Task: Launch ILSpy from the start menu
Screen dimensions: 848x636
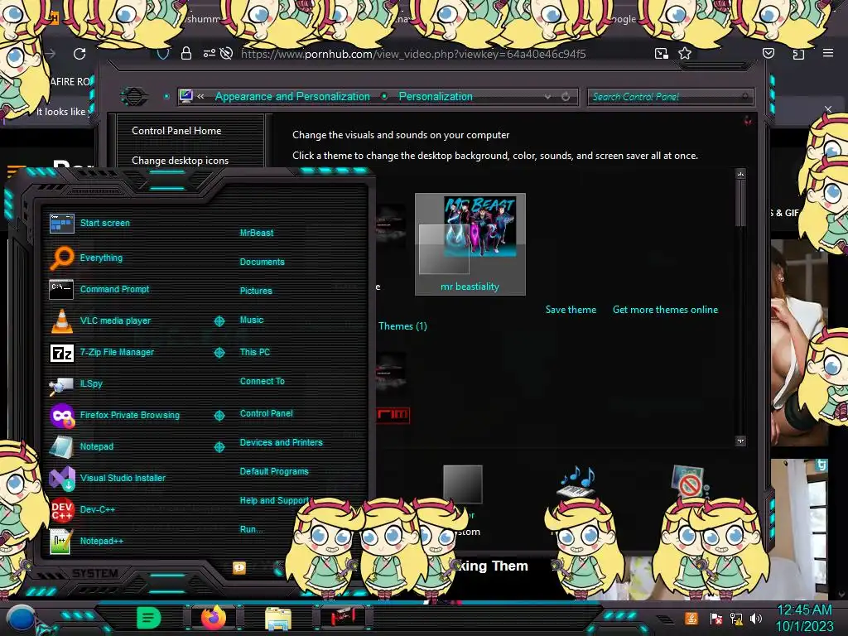Action: [x=76, y=383]
